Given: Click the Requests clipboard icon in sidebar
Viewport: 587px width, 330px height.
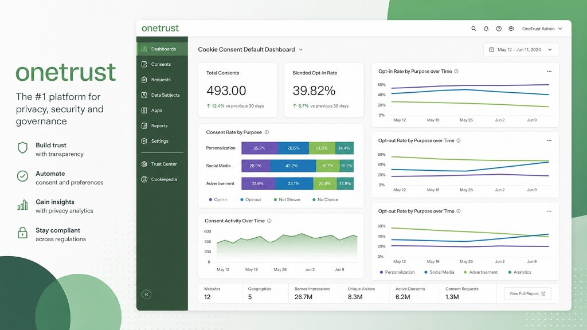Looking at the screenshot, I should click(x=144, y=80).
